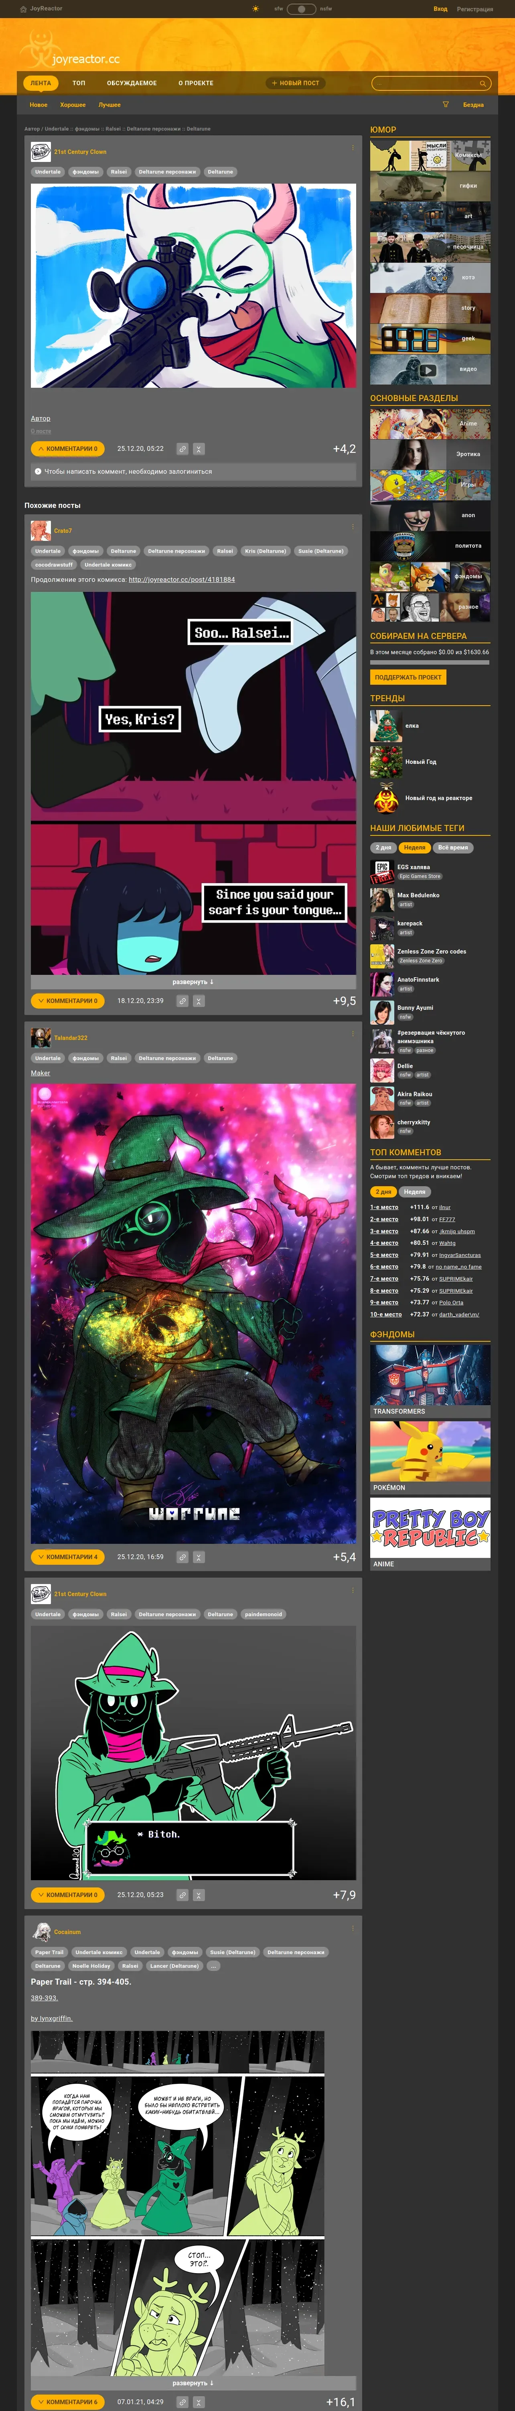This screenshot has height=2411, width=515.
Task: Expand КОММЕНТАРИИ 6 comments
Action: click(x=68, y=2403)
